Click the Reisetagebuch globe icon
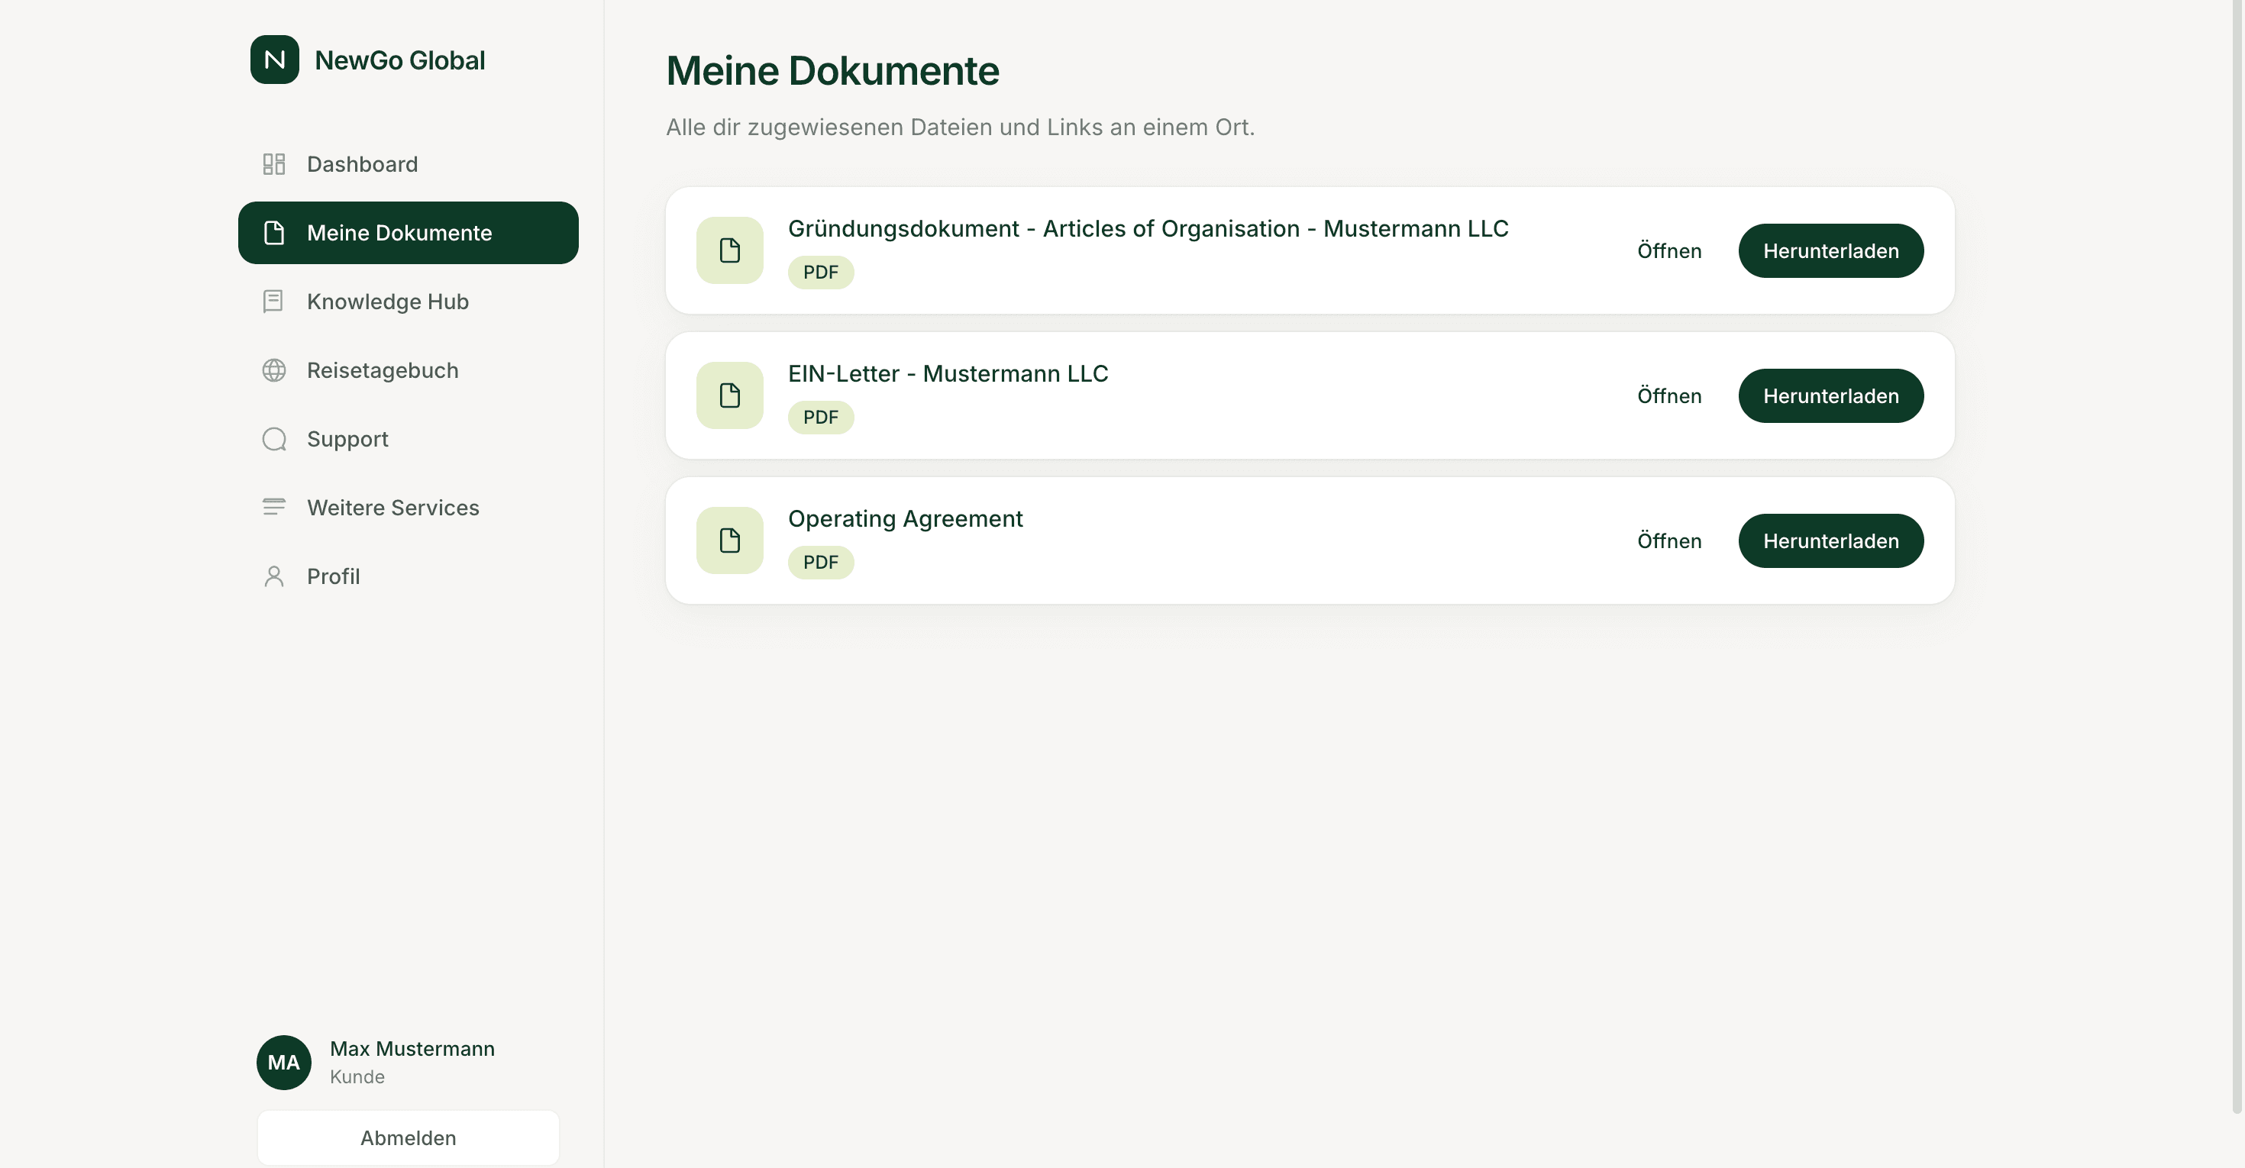The image size is (2245, 1168). click(273, 370)
